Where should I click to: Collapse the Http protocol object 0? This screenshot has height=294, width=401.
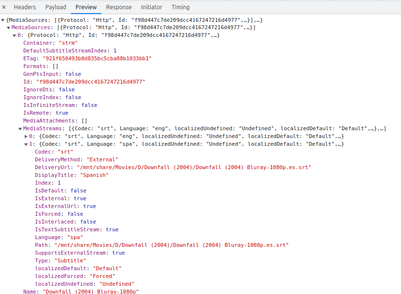15,35
